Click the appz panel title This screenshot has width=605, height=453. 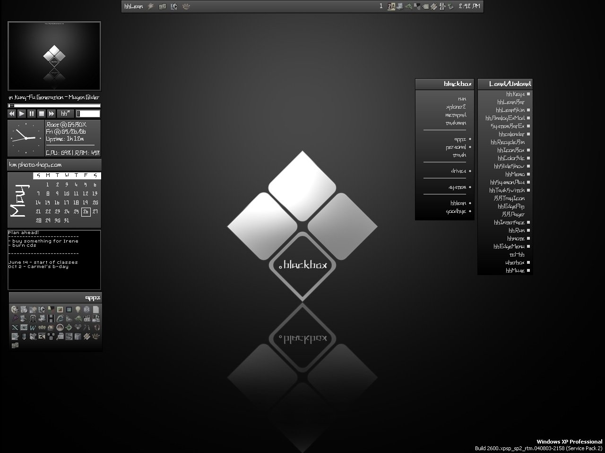pos(55,297)
